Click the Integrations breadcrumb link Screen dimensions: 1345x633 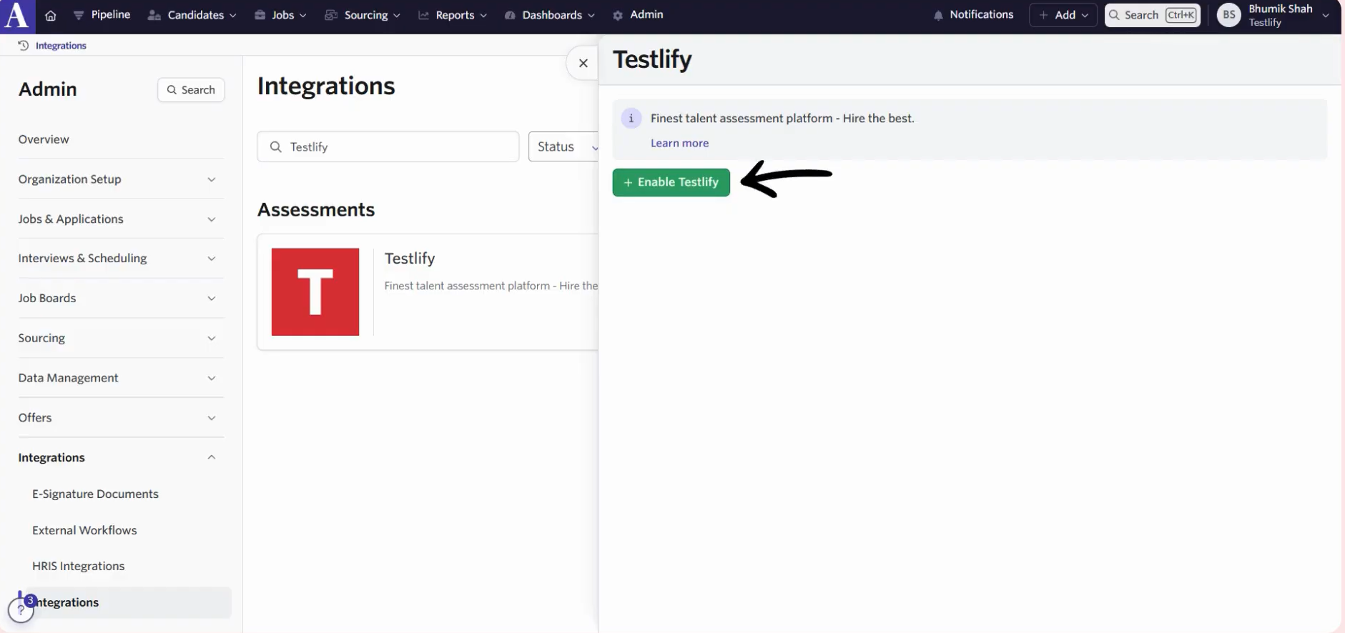point(61,46)
